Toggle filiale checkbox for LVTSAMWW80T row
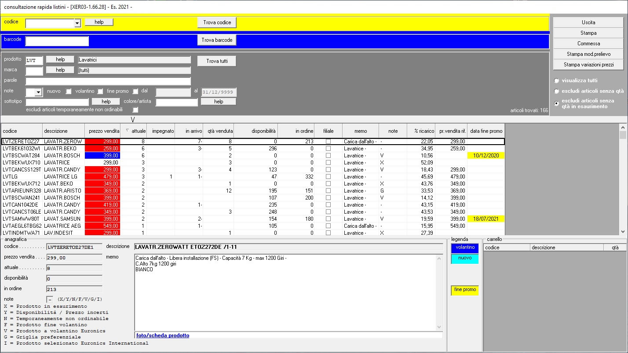628x353 pixels. coord(328,219)
